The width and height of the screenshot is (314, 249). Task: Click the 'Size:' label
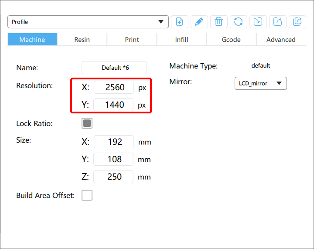[24, 140]
